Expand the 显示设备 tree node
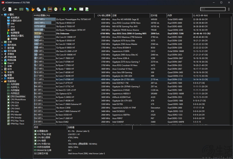The image size is (233, 159). tap(2, 51)
